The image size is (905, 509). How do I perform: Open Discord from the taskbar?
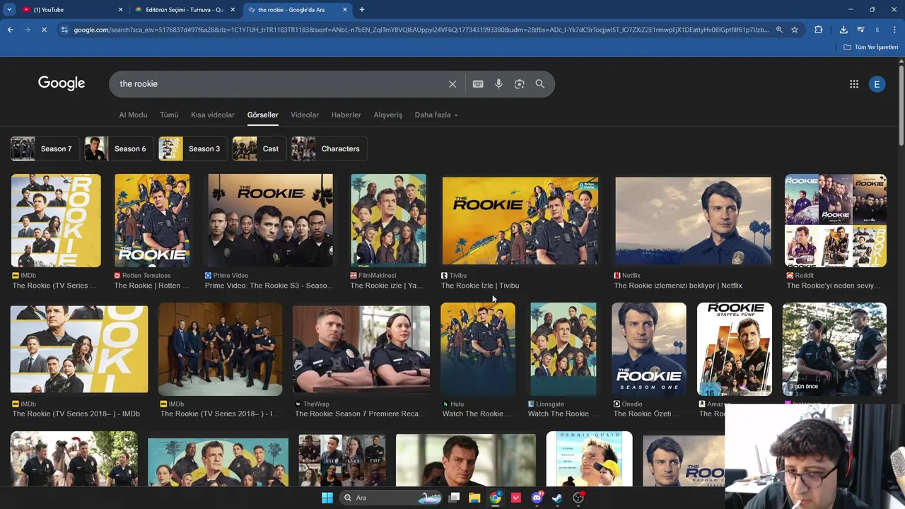point(537,498)
